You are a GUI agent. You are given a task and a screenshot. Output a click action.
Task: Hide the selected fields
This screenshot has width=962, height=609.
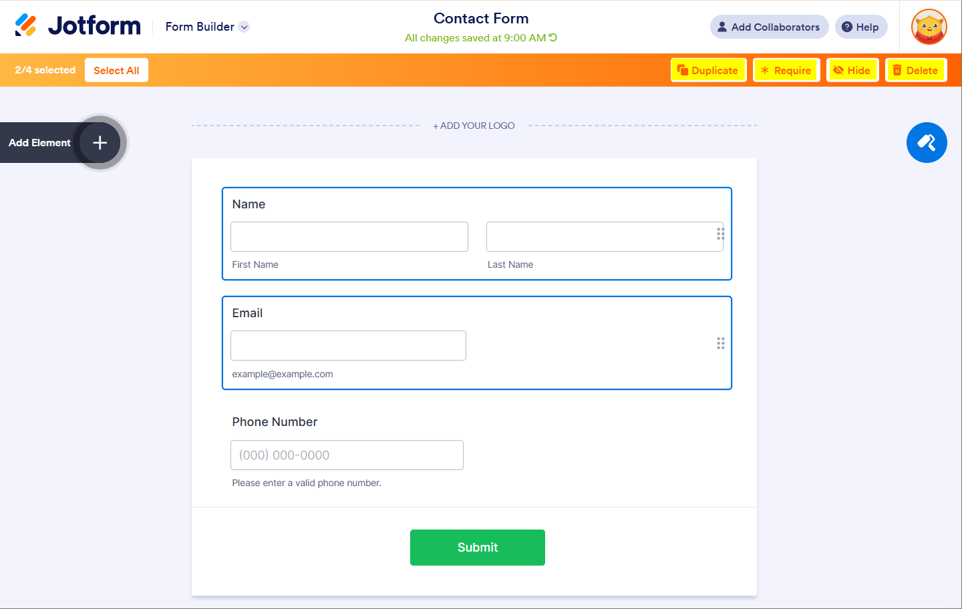(852, 70)
